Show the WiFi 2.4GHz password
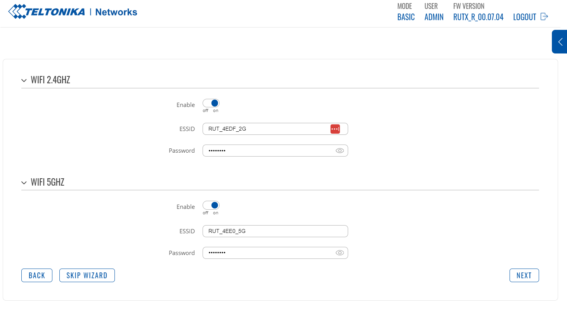The height and width of the screenshot is (317, 567). tap(340, 151)
